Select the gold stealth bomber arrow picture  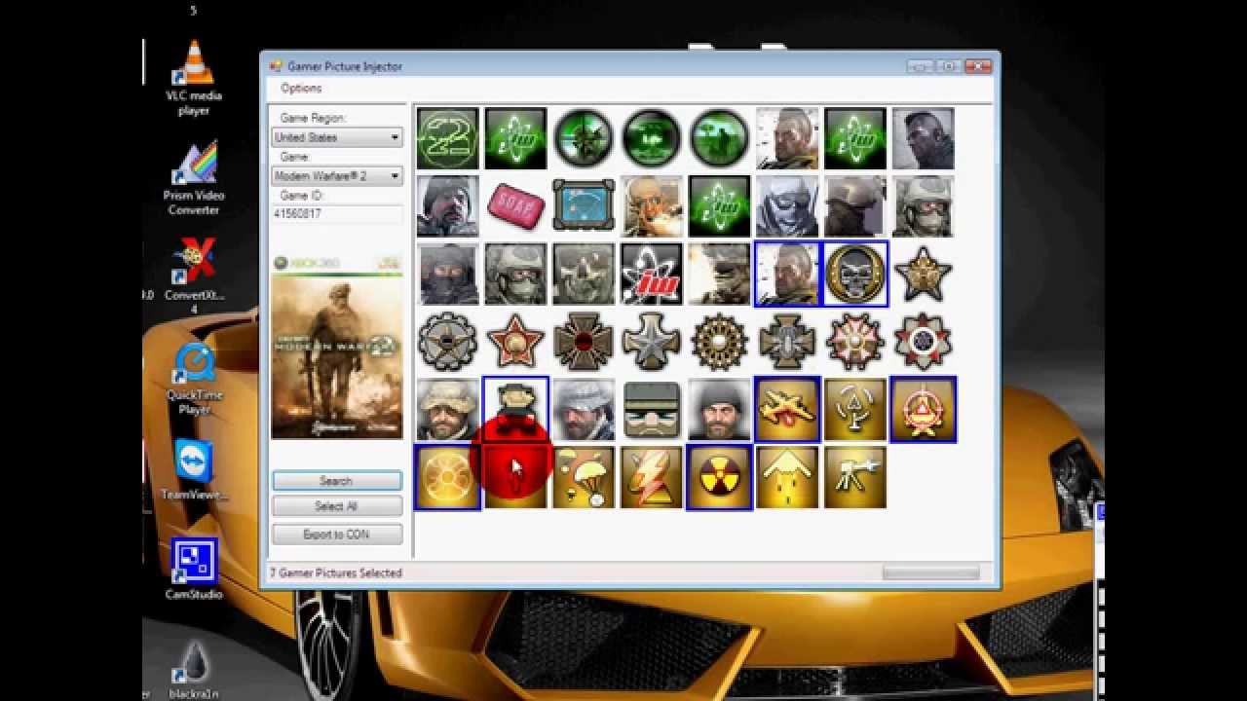[787, 478]
